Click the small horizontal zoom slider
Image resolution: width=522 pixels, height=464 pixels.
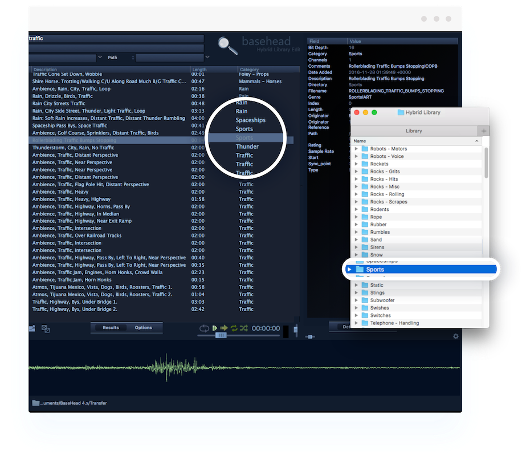pos(310,337)
